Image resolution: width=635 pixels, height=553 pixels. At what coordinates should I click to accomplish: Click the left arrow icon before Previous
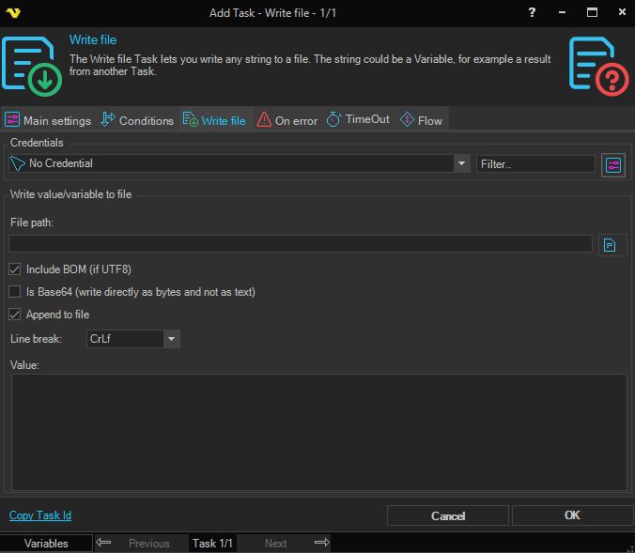pos(104,543)
